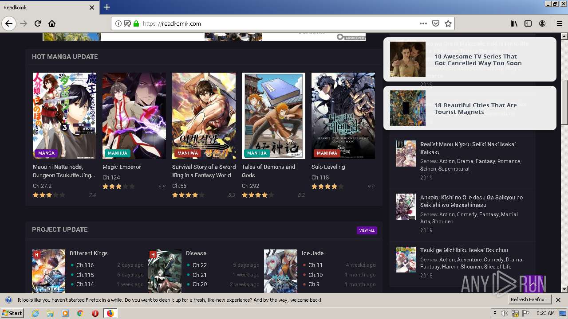Open Different Kings title link
The height and width of the screenshot is (319, 568).
[x=89, y=253]
